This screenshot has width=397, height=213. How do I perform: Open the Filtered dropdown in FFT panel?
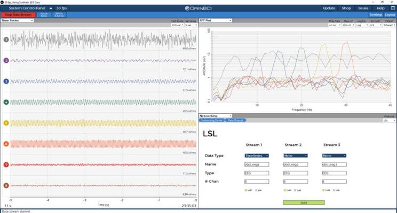click(389, 25)
